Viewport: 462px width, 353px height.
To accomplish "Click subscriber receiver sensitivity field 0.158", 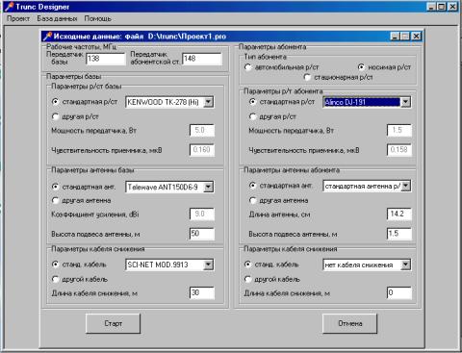I will point(399,150).
